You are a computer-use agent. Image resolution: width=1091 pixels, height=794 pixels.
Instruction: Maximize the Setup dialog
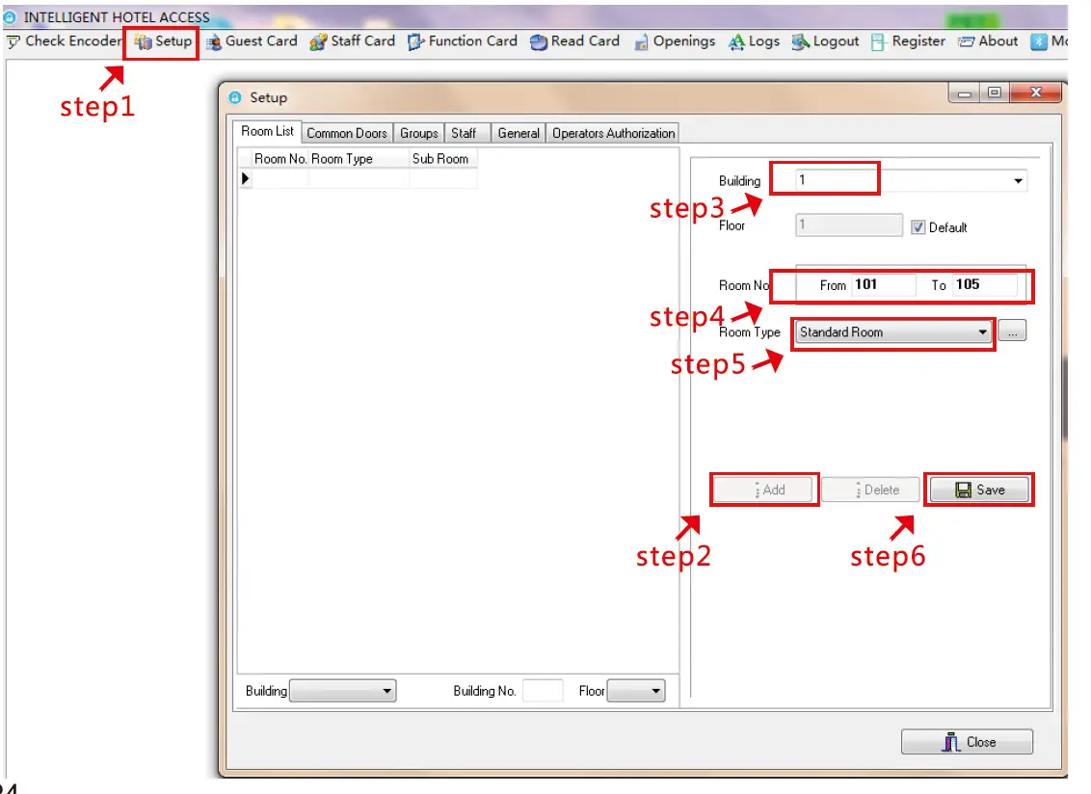pos(995,93)
